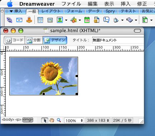Choose the Select arrow tool in the status bar

(x=45, y=120)
